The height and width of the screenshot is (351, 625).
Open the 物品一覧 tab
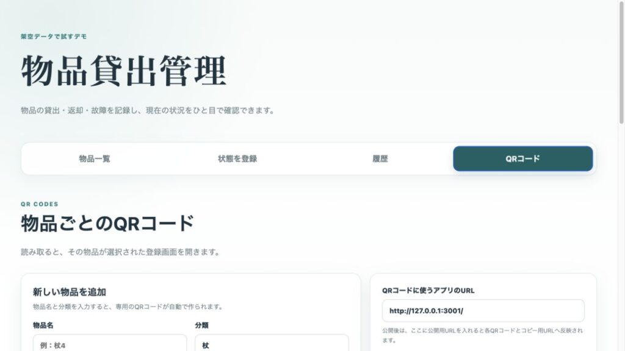(x=95, y=159)
